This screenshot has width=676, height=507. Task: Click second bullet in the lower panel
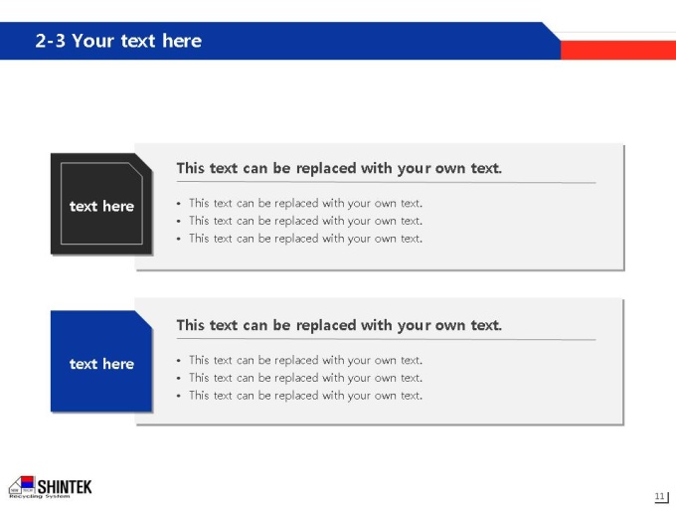point(305,378)
